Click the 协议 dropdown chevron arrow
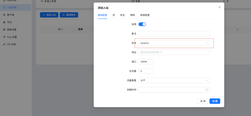The height and width of the screenshot is (116, 251). pos(207,43)
